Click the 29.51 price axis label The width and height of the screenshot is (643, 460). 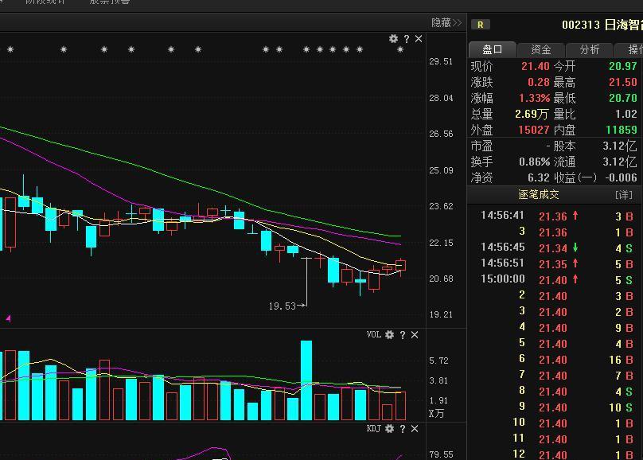coord(441,62)
